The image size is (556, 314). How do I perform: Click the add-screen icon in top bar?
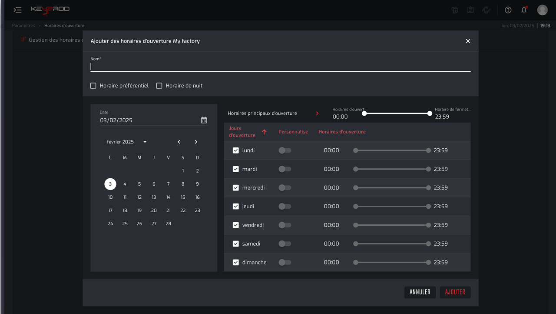coord(455,10)
